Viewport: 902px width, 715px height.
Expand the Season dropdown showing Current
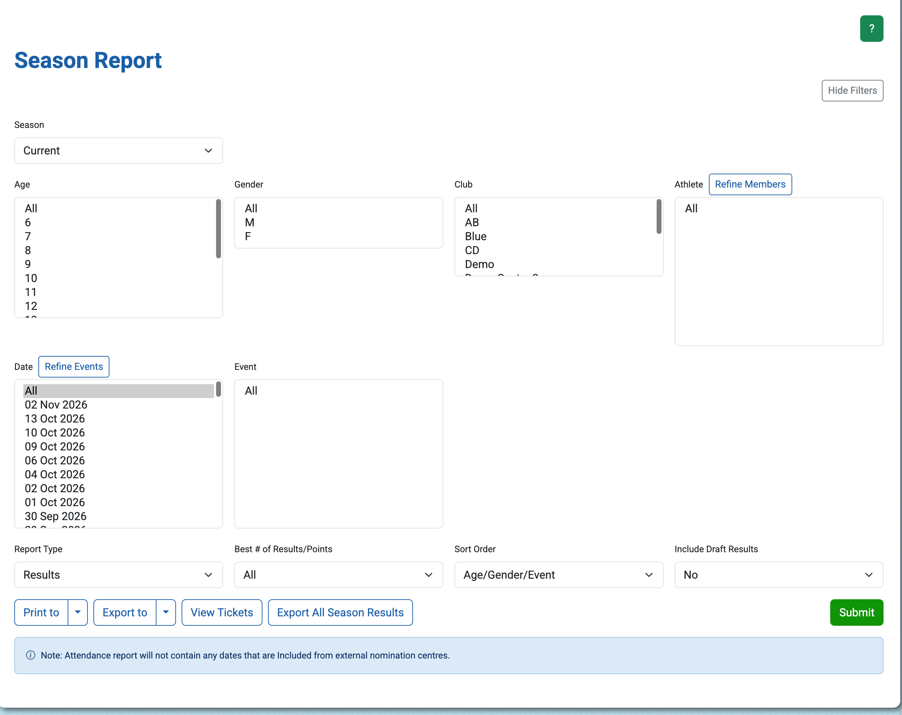coord(119,151)
